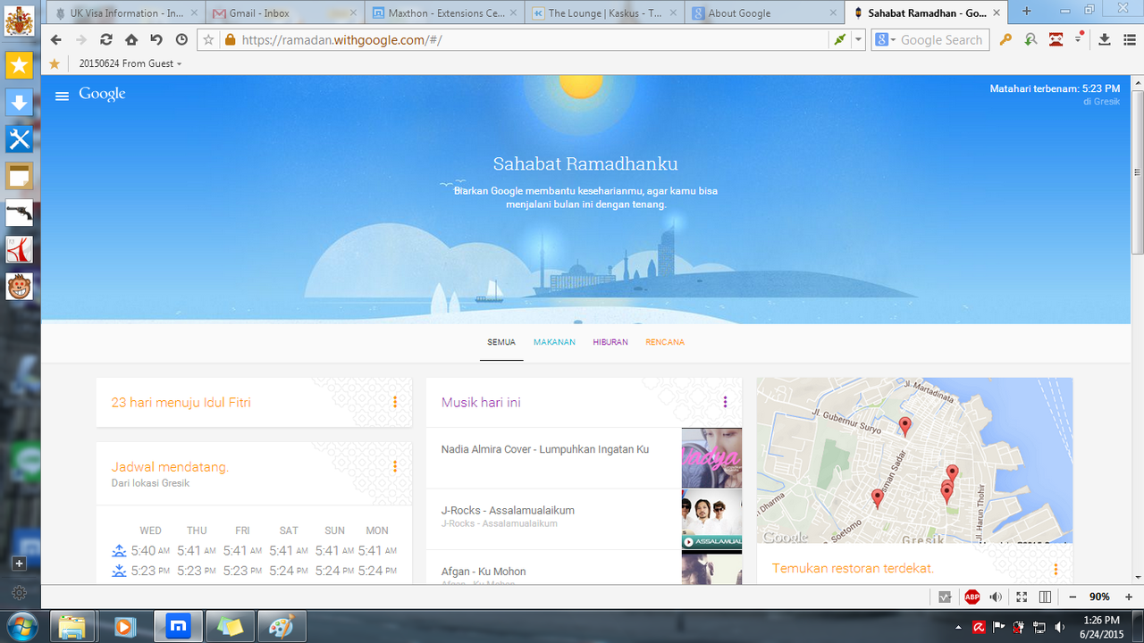Open the download manager toolbar icon

click(x=1105, y=39)
